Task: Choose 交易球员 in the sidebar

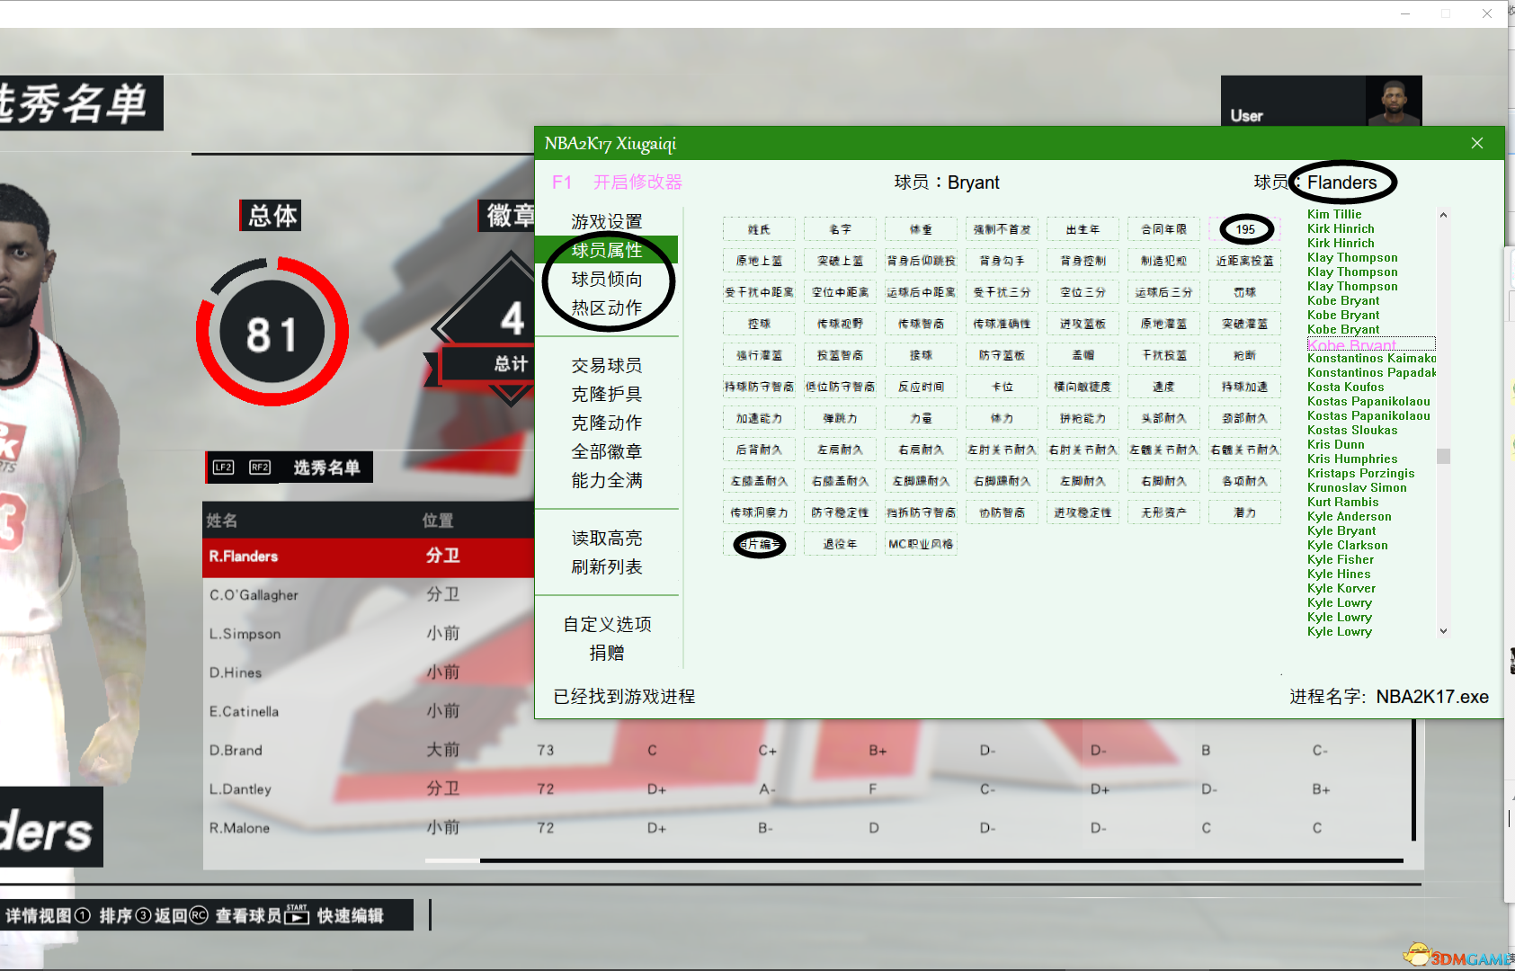Action: click(607, 365)
